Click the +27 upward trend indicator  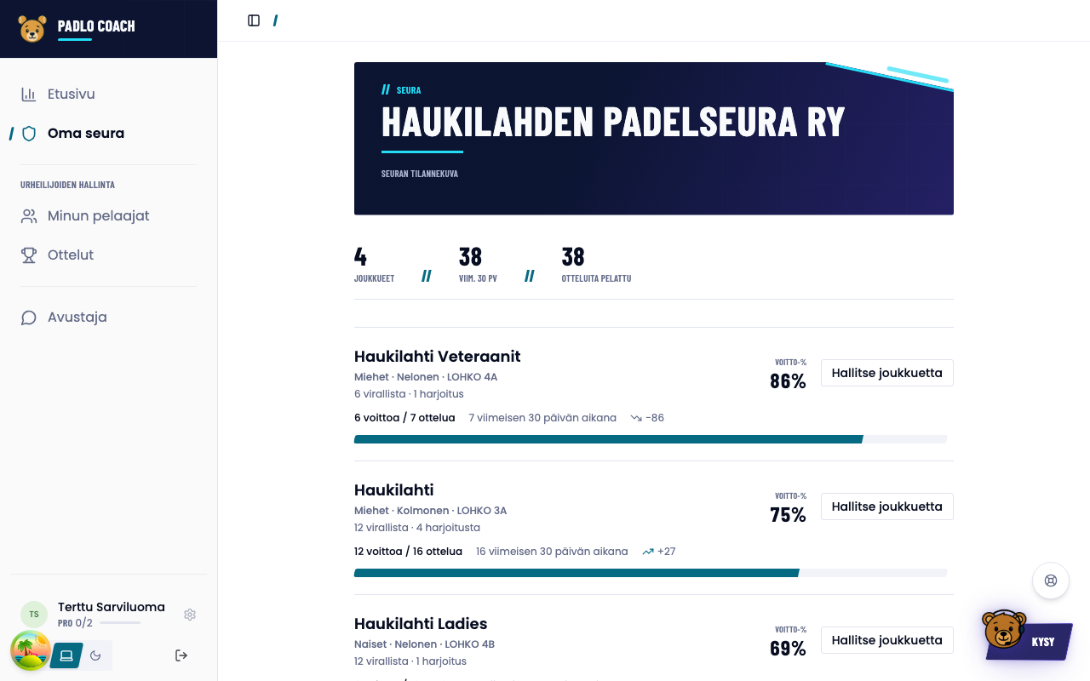coord(659,552)
